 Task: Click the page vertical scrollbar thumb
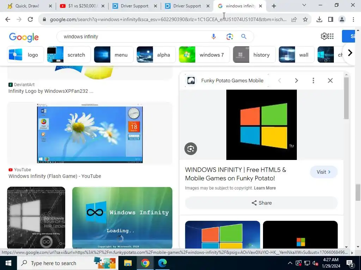pyautogui.click(x=358, y=192)
